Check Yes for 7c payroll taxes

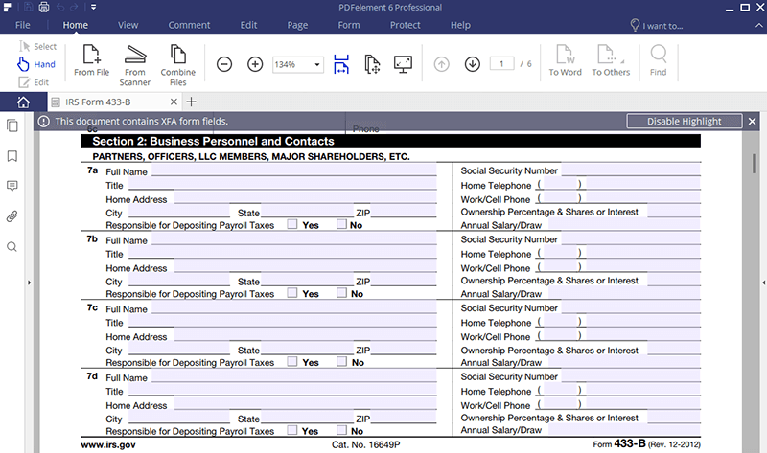click(292, 361)
